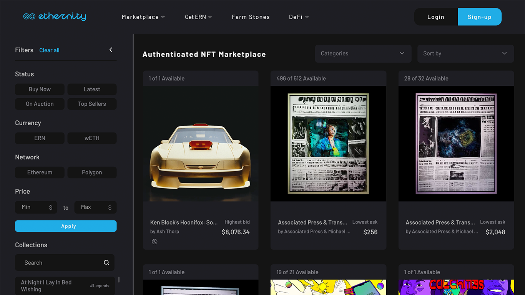Select At Night I Lay In Bed Wishing collection

click(65, 286)
